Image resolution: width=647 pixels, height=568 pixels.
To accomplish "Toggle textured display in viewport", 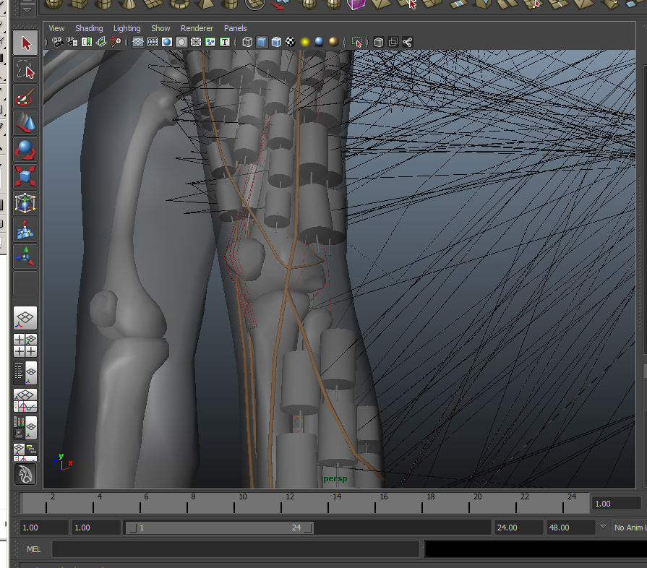I will [x=290, y=42].
